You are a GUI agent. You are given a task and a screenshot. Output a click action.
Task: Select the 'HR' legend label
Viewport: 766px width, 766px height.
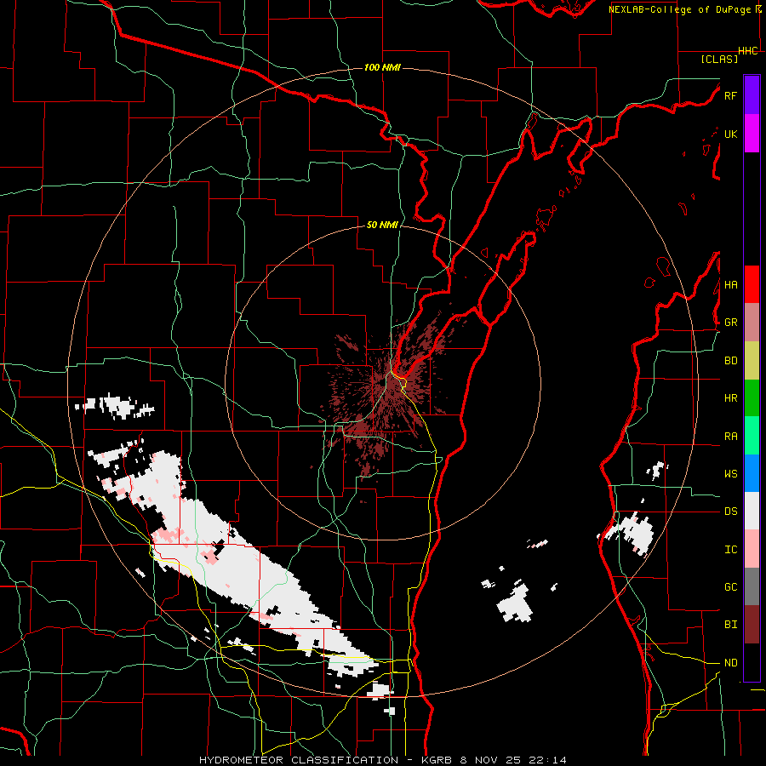point(730,398)
